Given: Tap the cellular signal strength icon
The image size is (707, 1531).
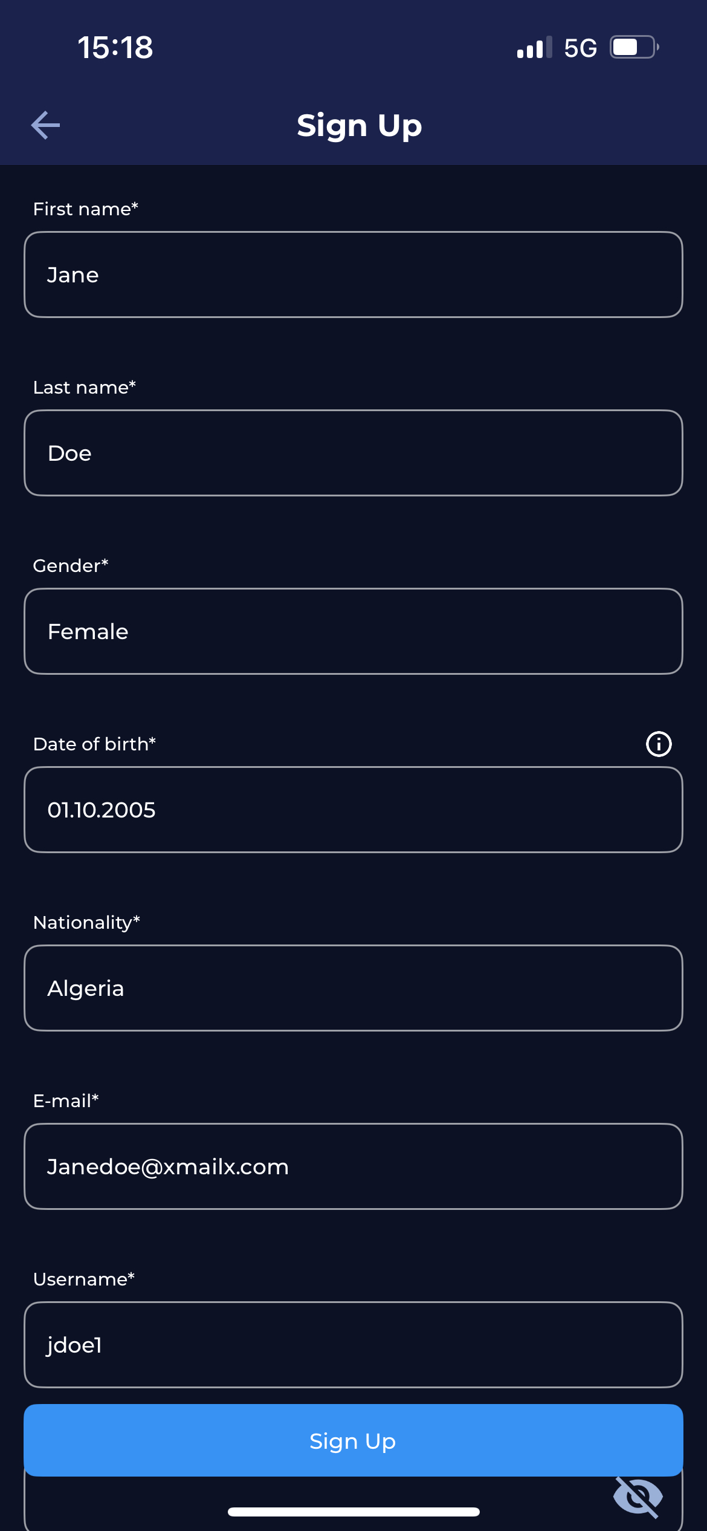Looking at the screenshot, I should 534,48.
